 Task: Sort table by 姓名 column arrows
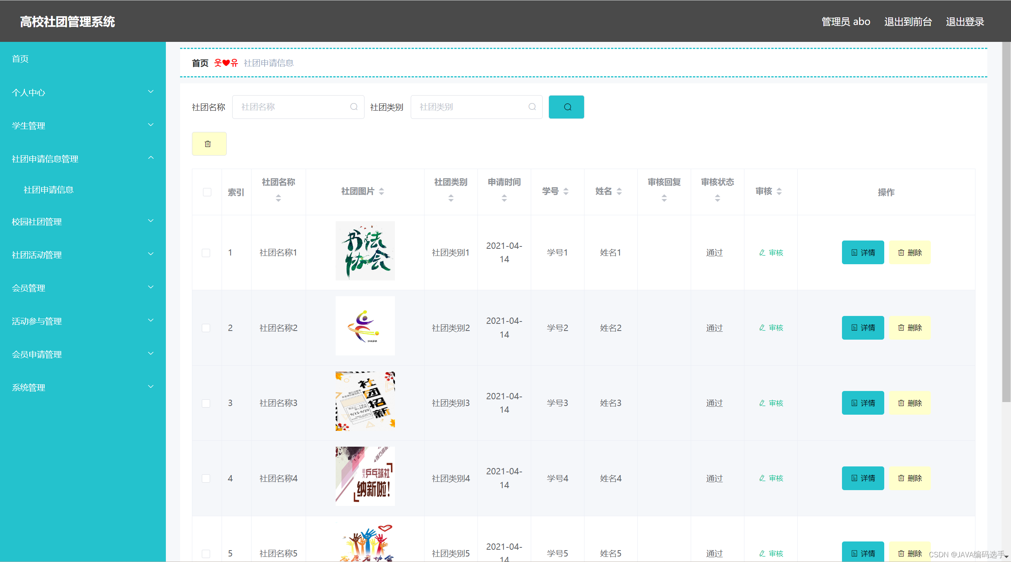click(619, 192)
